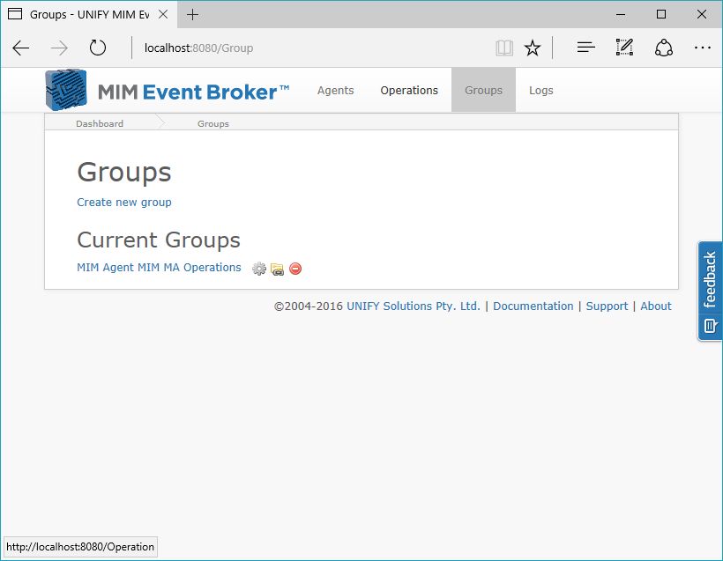Image resolution: width=723 pixels, height=561 pixels.
Task: Click Create new group link
Action: (x=124, y=203)
